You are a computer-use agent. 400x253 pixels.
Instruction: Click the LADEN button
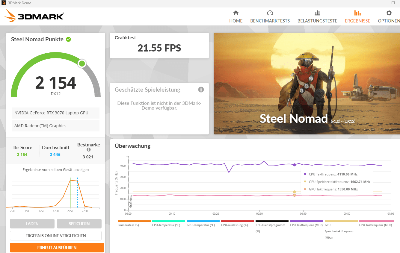[32, 224]
